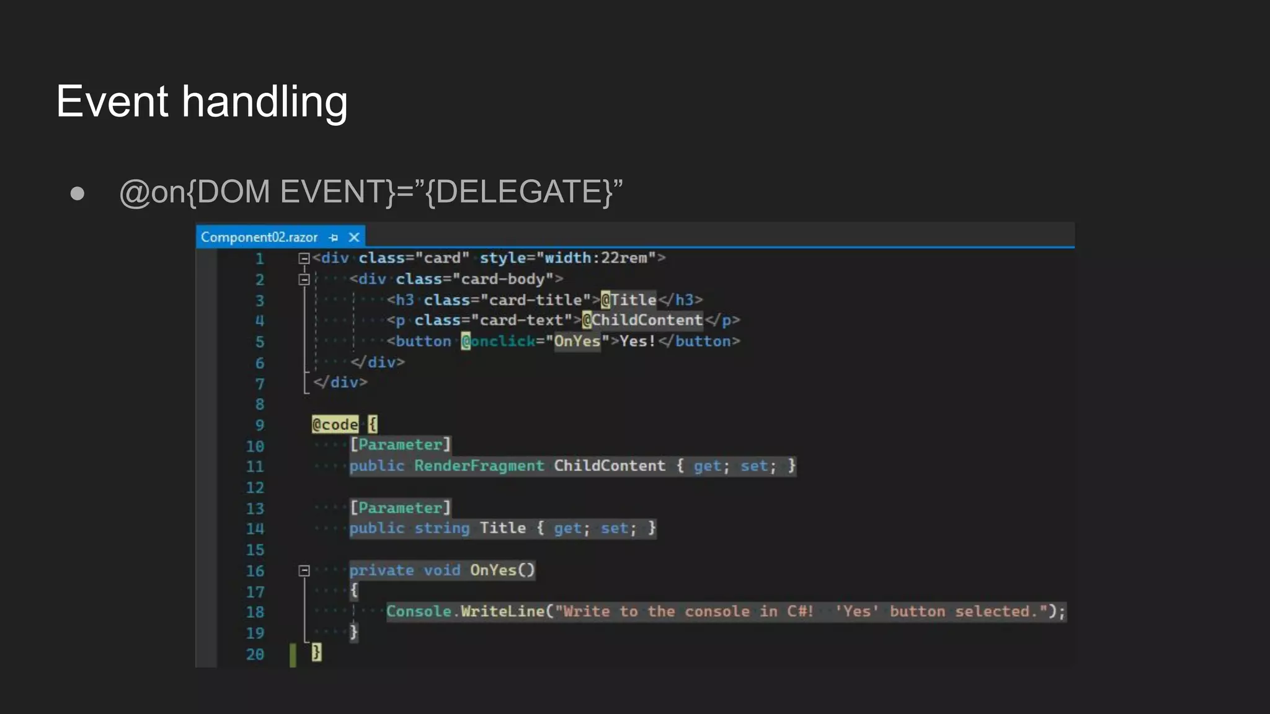Click the [Parameter] attribute on line 13
1270x714 pixels.
[400, 508]
